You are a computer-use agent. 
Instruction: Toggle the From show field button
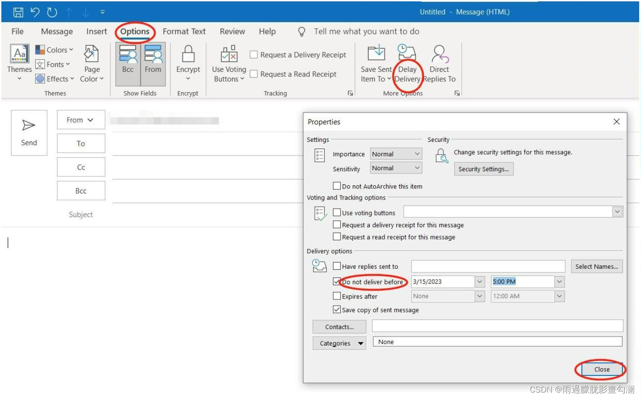[x=153, y=64]
